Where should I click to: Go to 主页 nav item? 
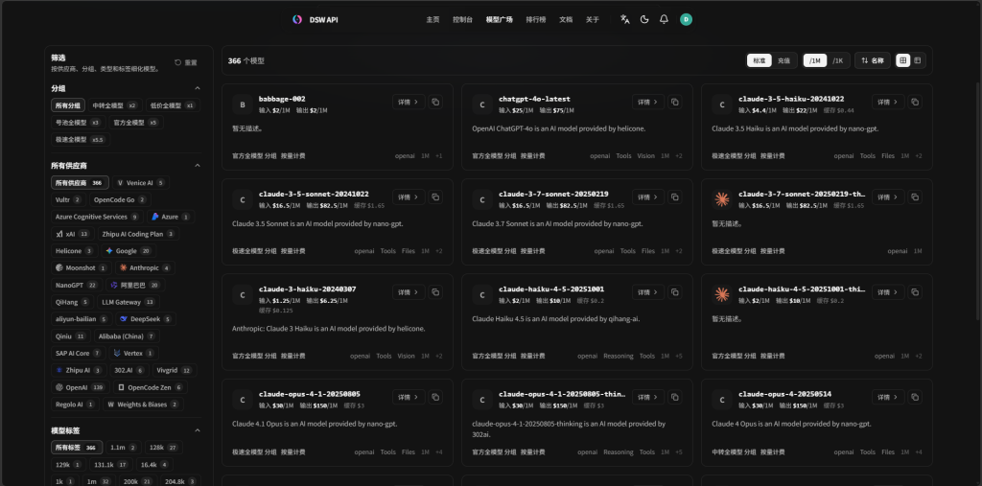click(433, 19)
